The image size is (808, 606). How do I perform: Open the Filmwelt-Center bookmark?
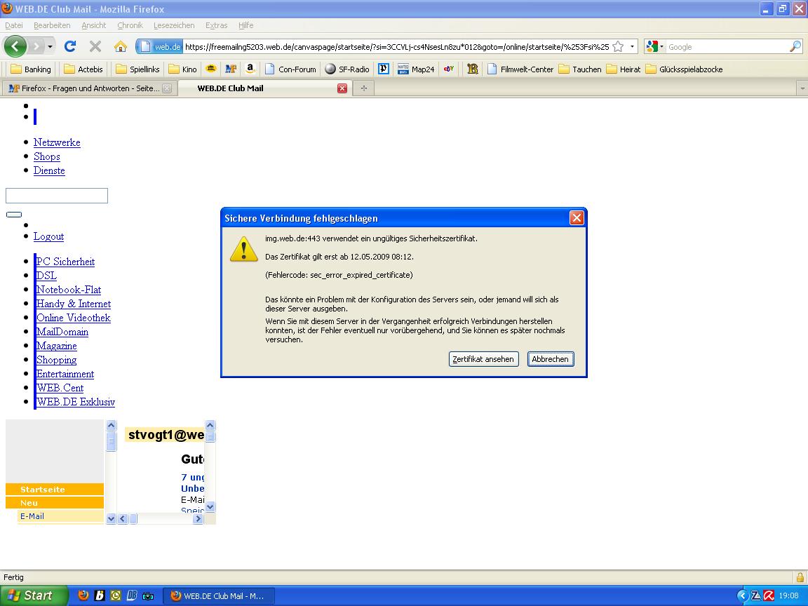coord(520,69)
